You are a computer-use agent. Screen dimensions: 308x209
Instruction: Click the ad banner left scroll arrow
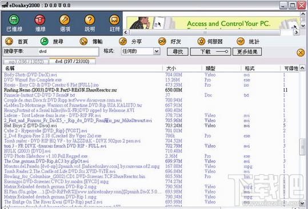tap(126, 33)
